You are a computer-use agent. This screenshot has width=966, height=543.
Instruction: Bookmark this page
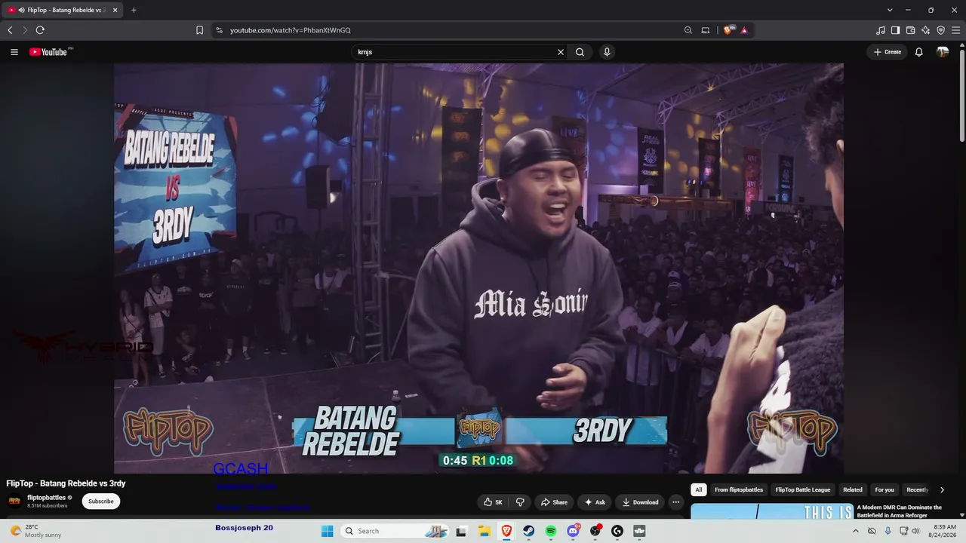tap(200, 30)
